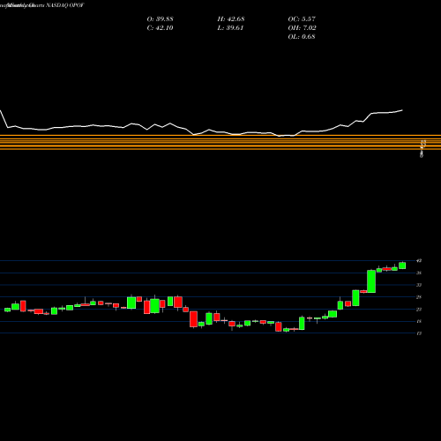Click the tall green candle spanning 30 to 38
This screenshot has width=441, height=441.
(x=371, y=281)
